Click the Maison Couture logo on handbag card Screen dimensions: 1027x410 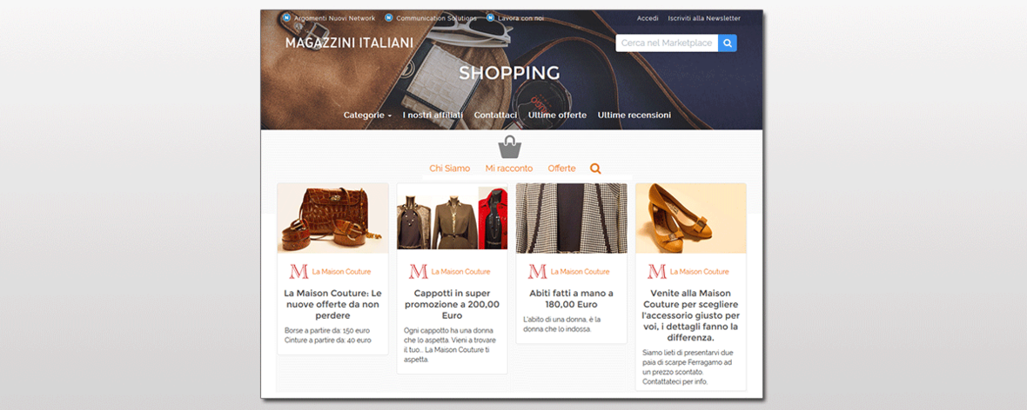(x=299, y=271)
